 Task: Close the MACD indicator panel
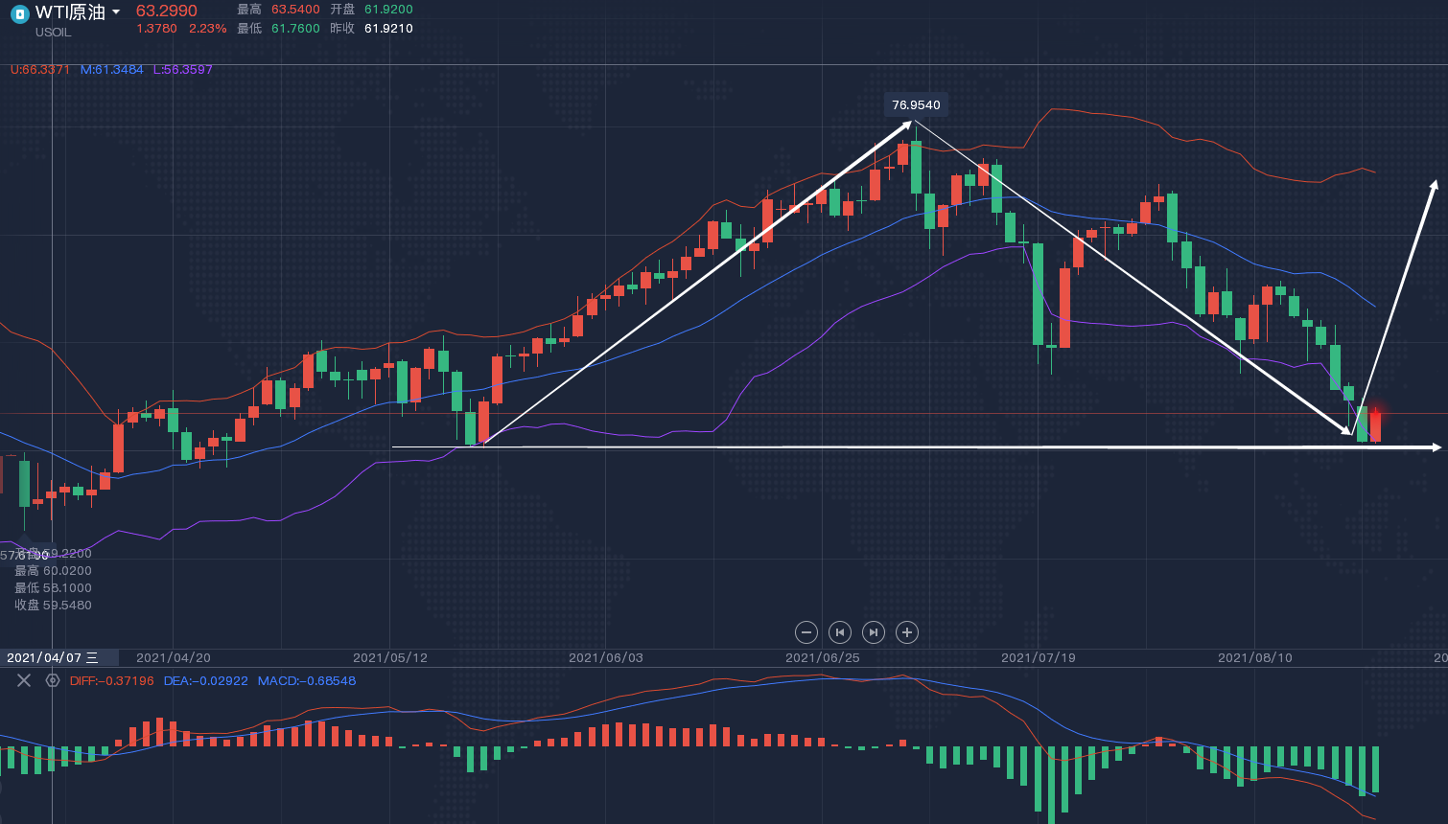tap(24, 680)
